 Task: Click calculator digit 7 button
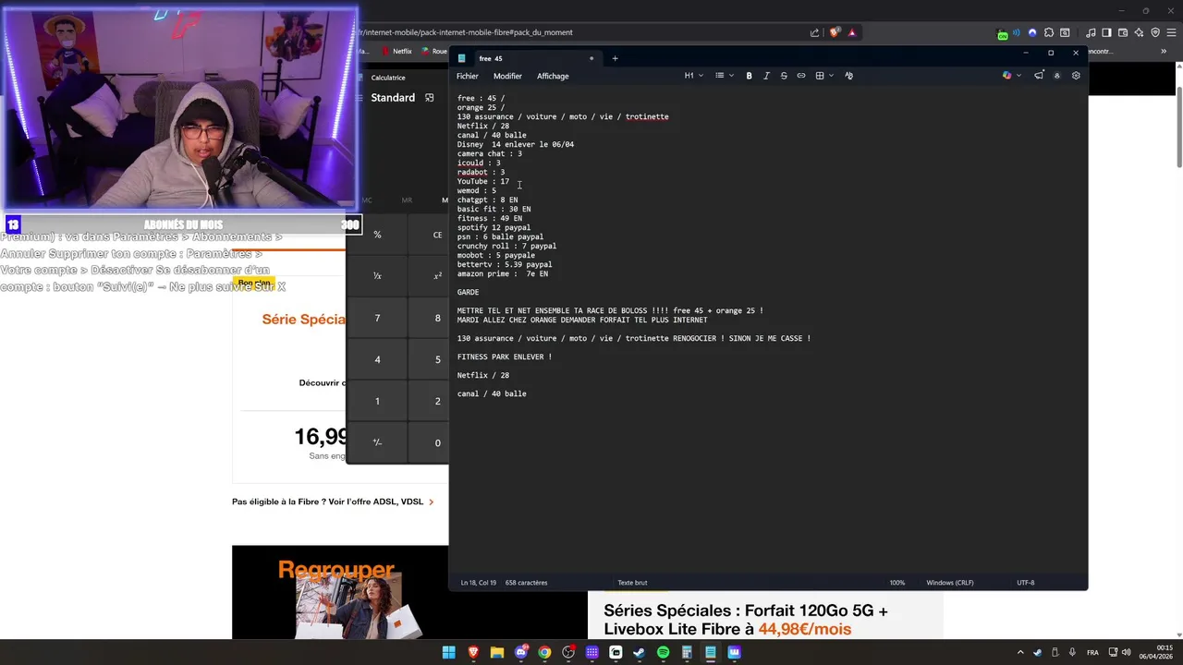point(377,318)
